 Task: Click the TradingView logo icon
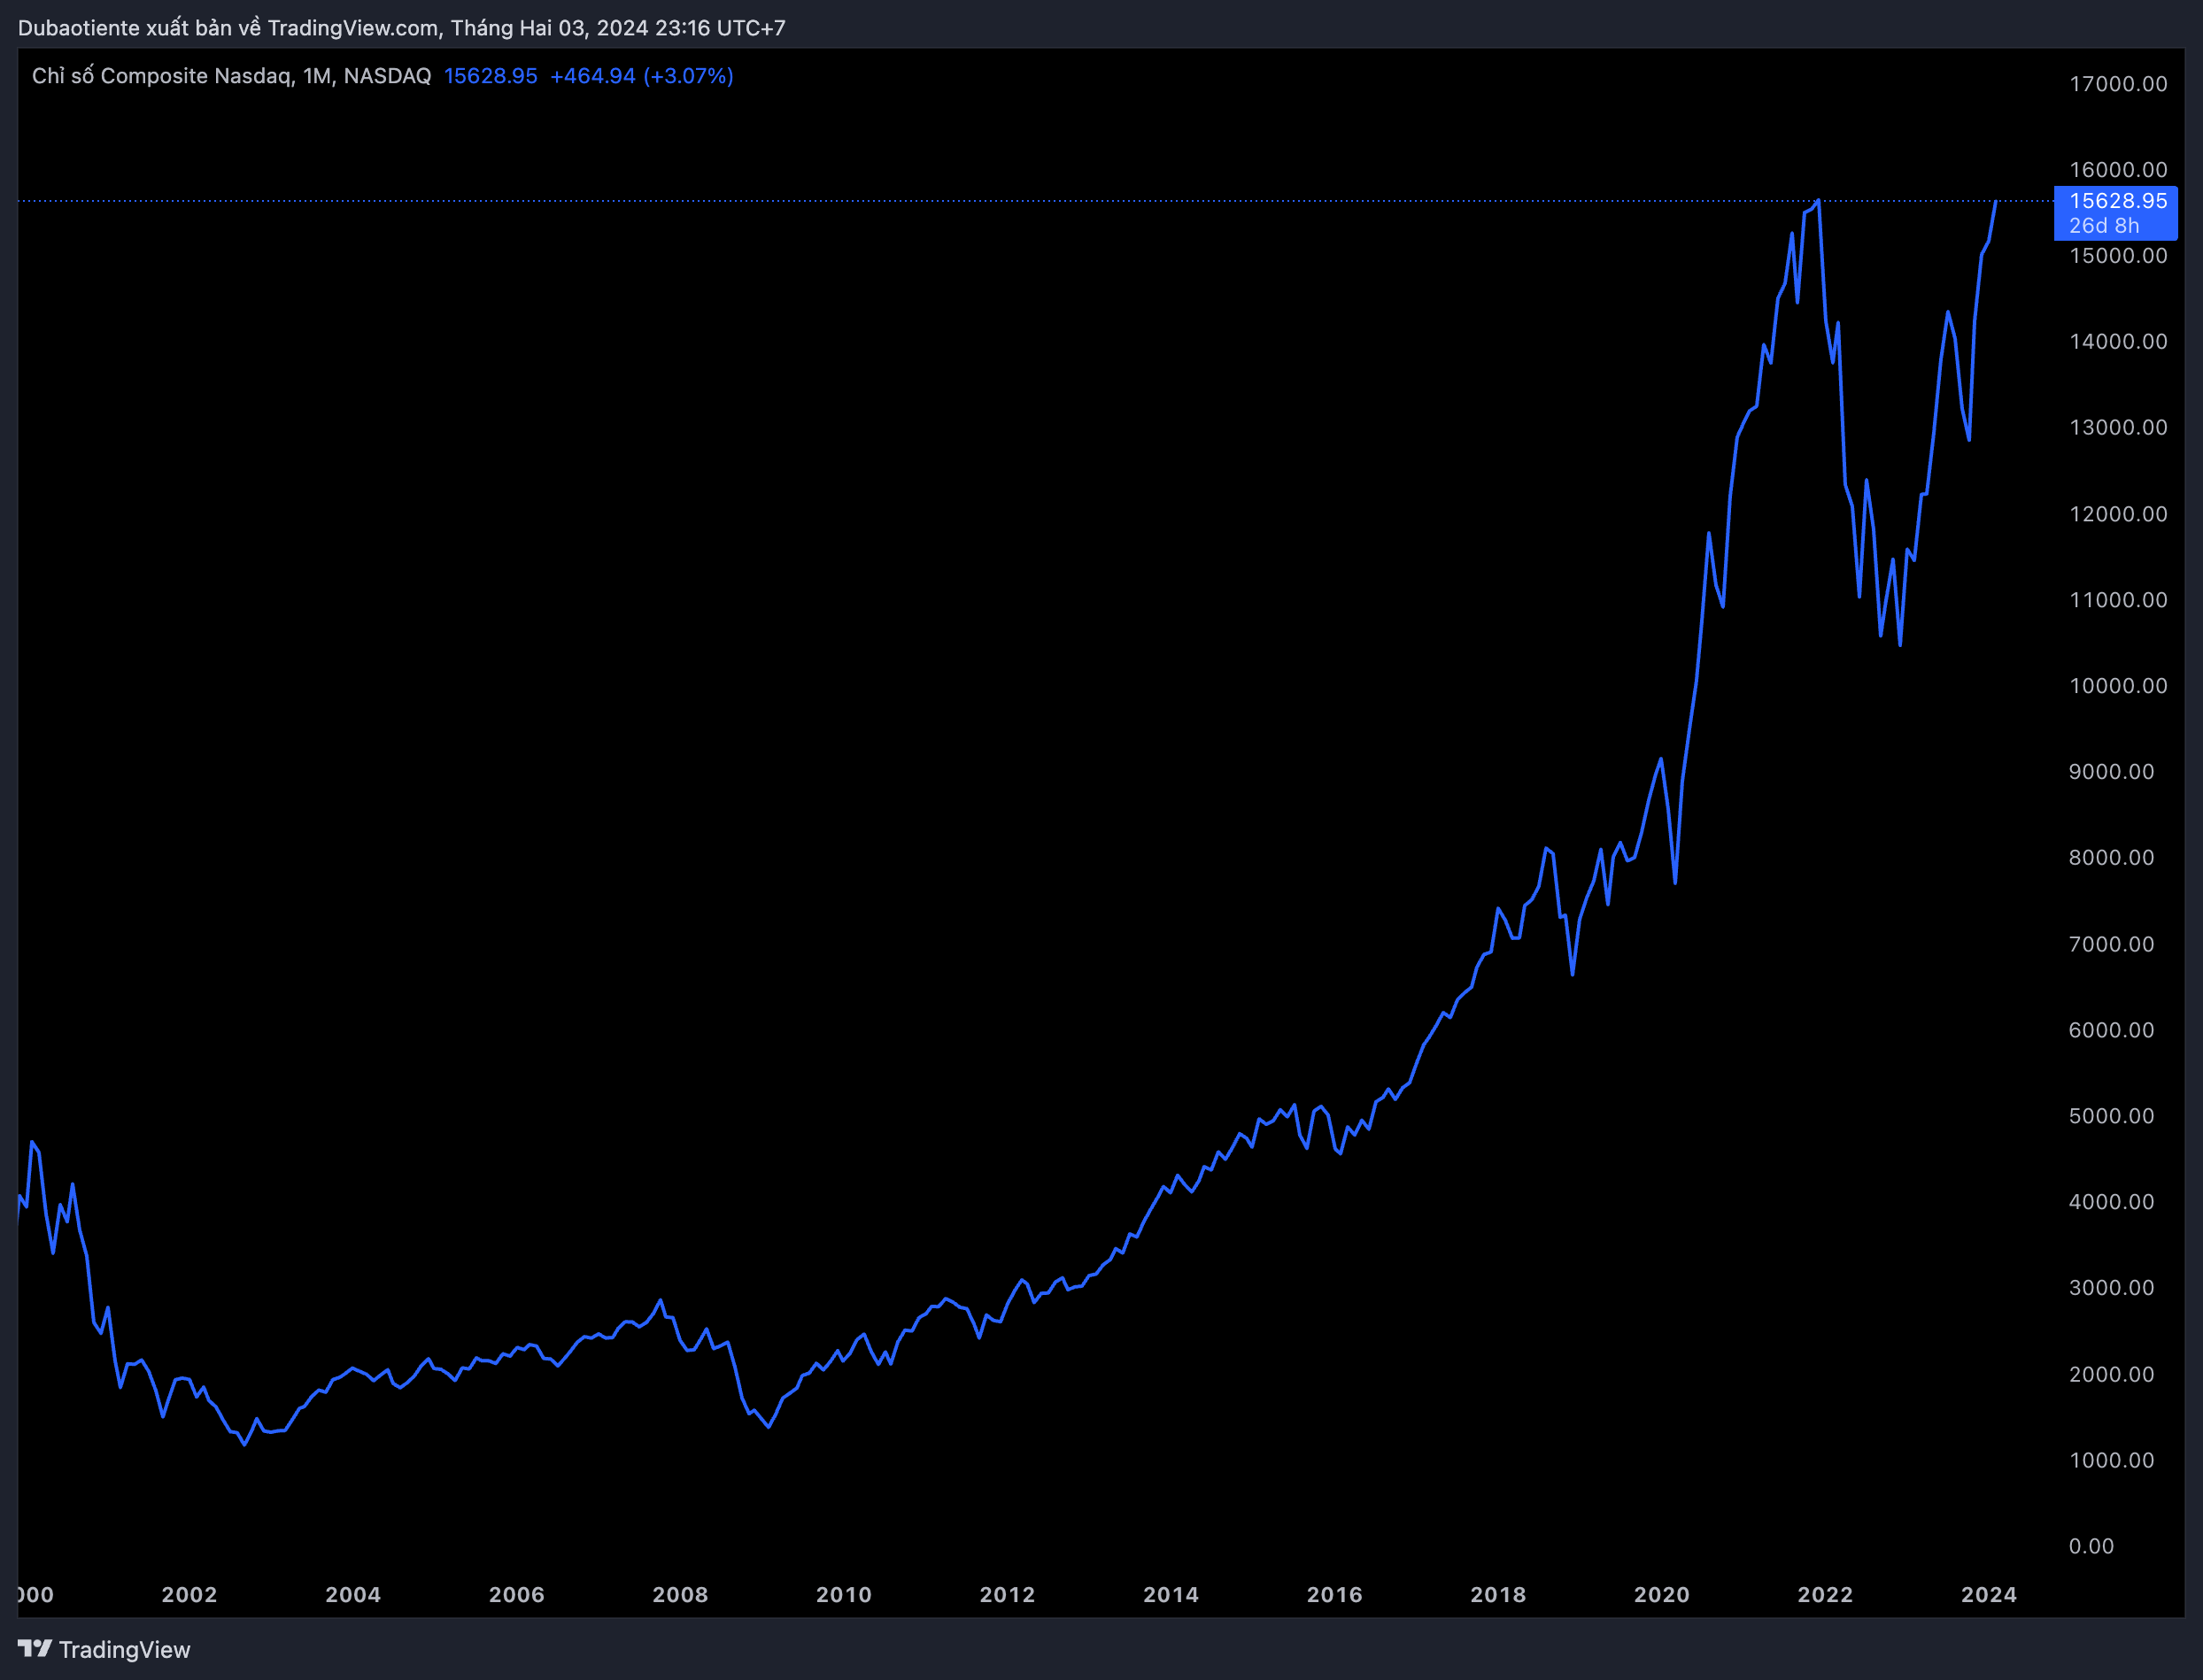tap(35, 1648)
